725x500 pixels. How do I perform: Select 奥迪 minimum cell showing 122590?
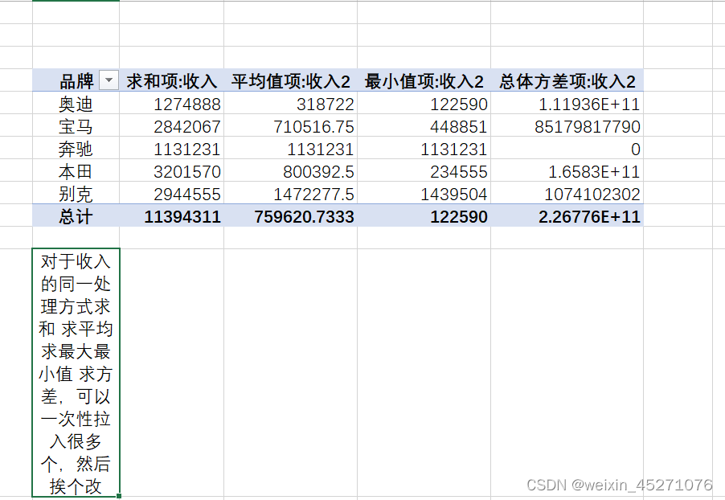pos(424,103)
